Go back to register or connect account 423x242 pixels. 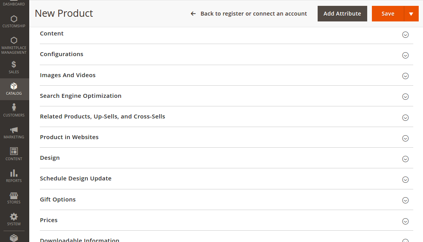249,14
